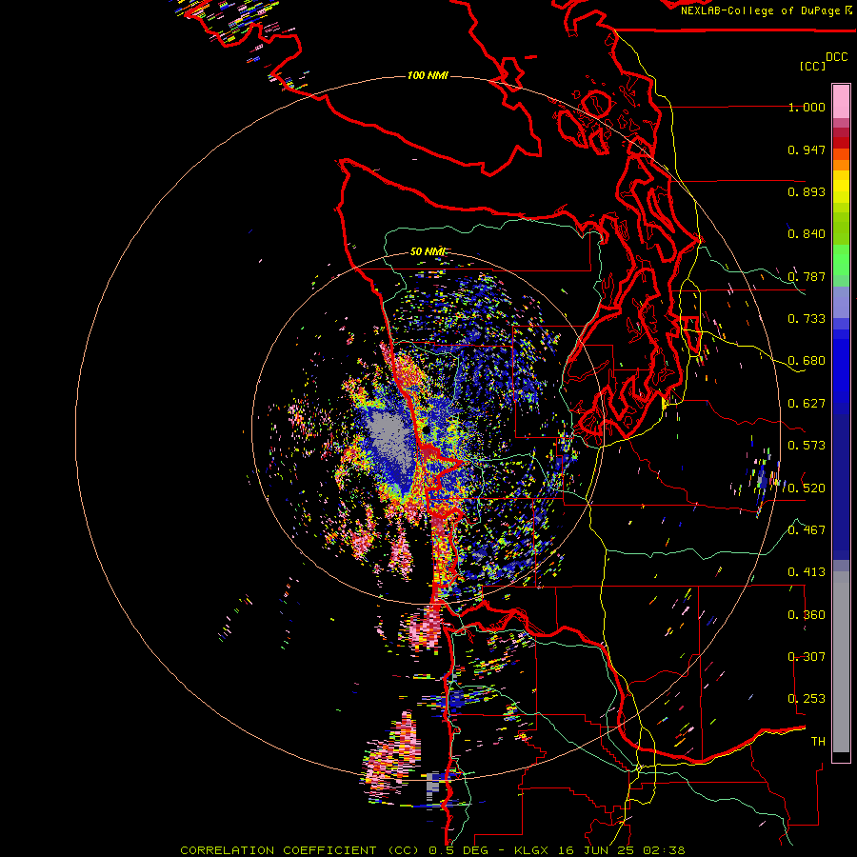The width and height of the screenshot is (857, 857).
Task: Click the DCC legend heading
Action: (836, 57)
